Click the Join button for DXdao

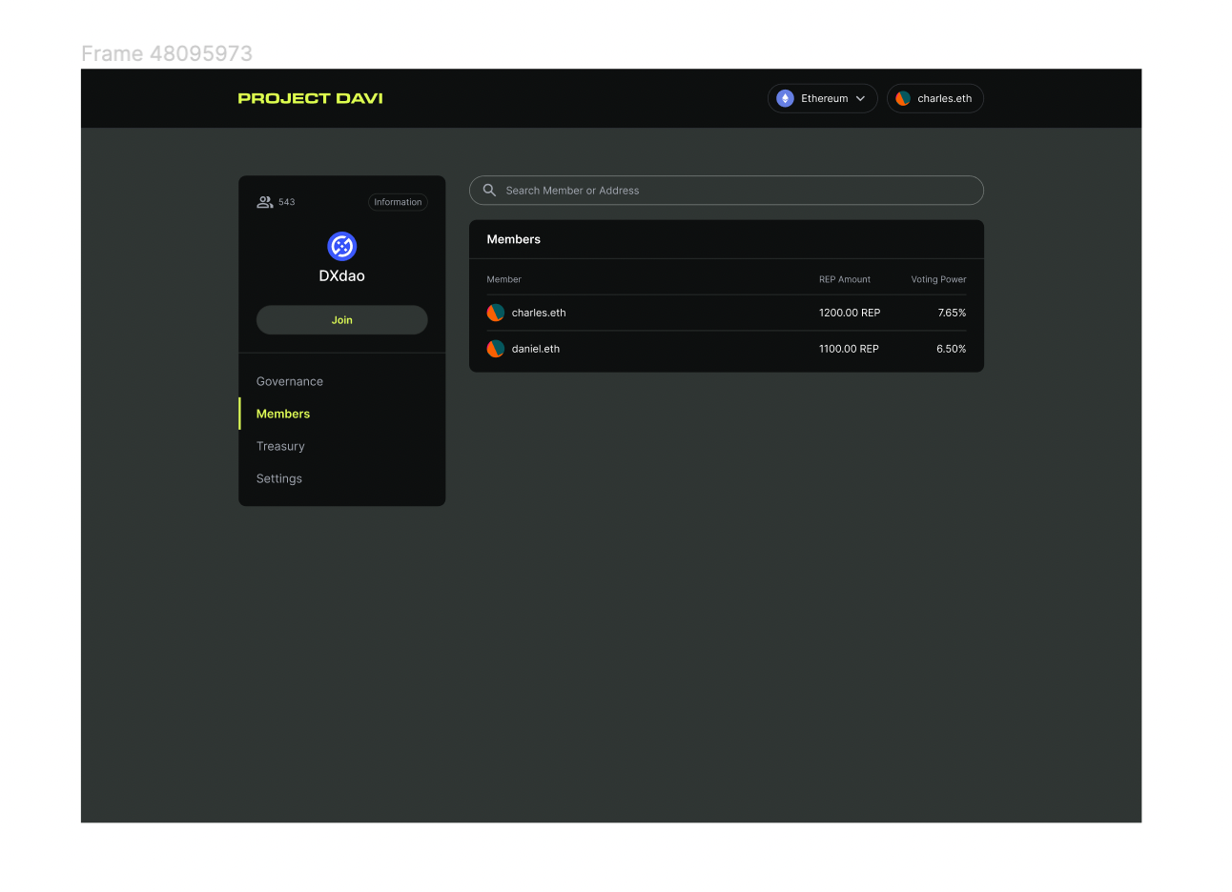(x=341, y=319)
